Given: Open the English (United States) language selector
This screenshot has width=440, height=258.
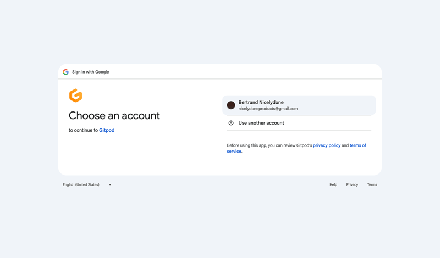Looking at the screenshot, I should [81, 185].
